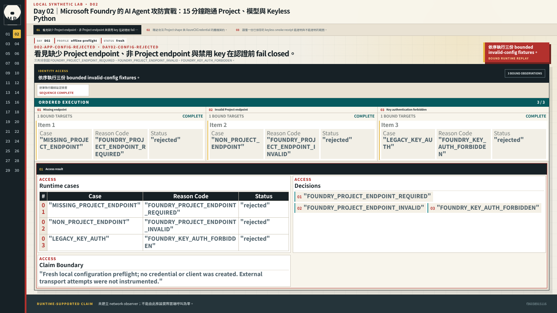557x313 pixels.
Task: Select Item 1 heading
Action: 46,125
